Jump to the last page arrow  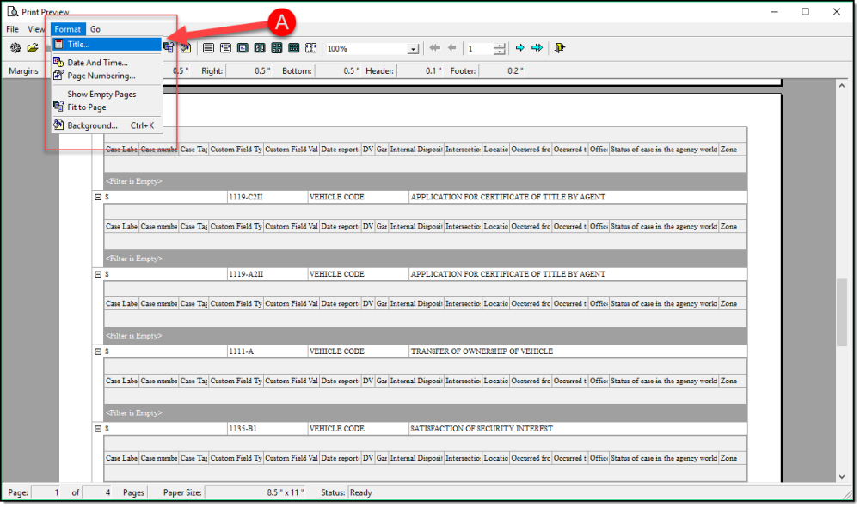pos(537,48)
